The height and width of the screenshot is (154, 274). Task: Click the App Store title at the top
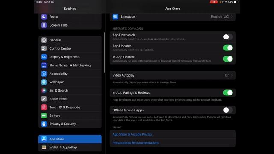tap(173, 9)
